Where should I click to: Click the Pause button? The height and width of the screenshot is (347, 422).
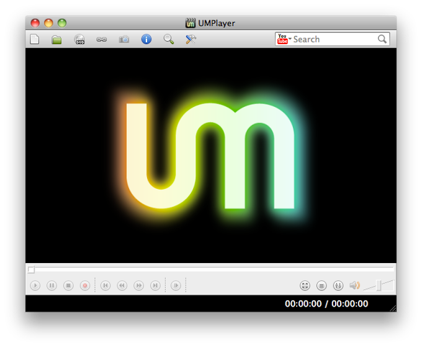(x=52, y=285)
